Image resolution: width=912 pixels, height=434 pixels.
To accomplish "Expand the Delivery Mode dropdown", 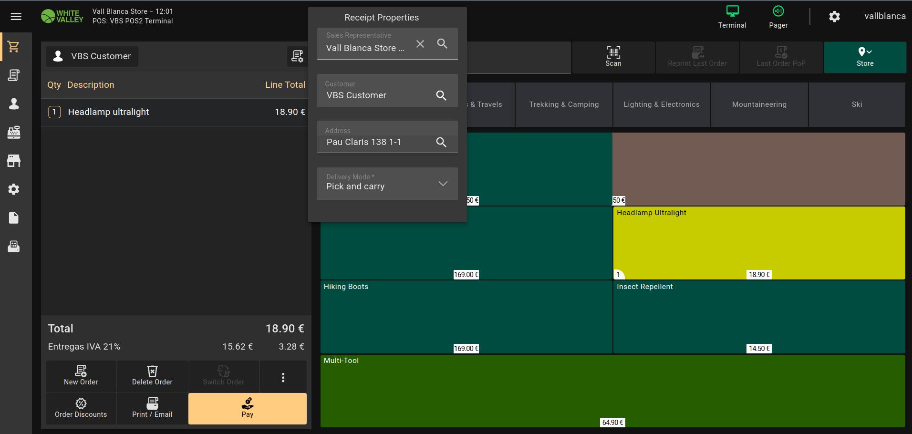I will (442, 184).
